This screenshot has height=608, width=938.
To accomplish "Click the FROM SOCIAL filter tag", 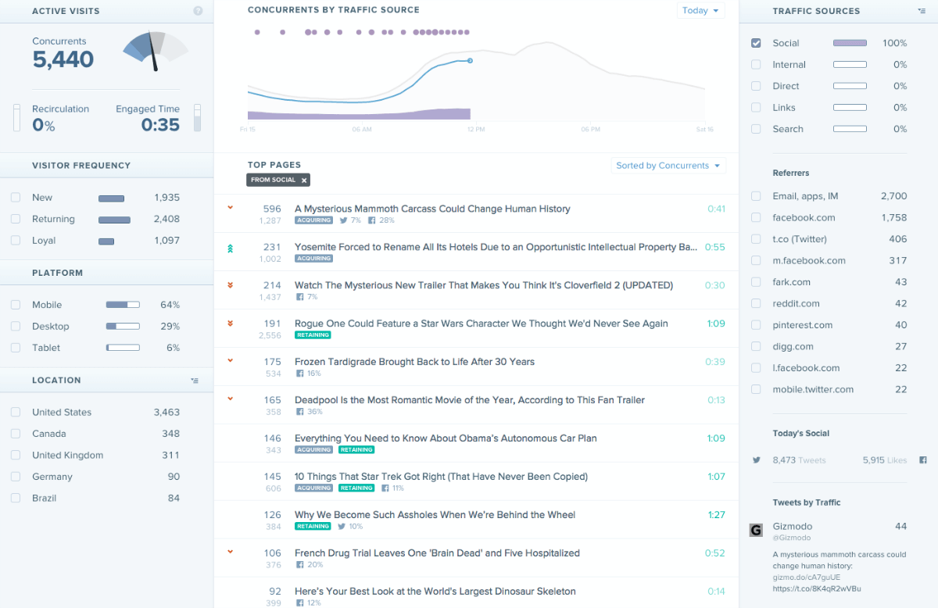I will click(x=277, y=180).
